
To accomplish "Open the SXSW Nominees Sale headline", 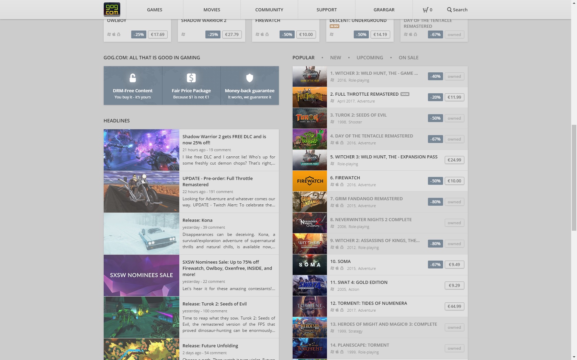I will pos(227,268).
